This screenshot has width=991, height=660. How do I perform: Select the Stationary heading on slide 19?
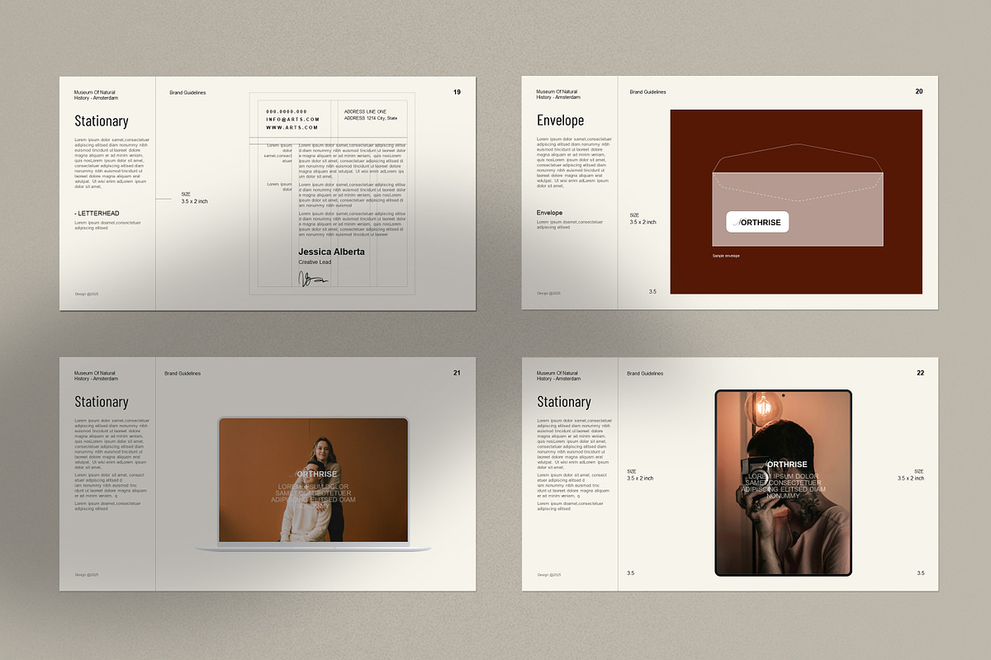[x=102, y=121]
